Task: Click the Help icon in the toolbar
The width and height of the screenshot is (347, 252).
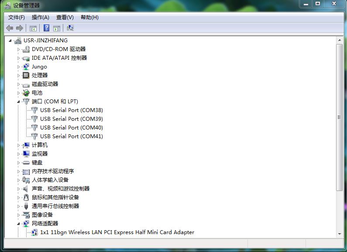Action: pyautogui.click(x=46, y=28)
